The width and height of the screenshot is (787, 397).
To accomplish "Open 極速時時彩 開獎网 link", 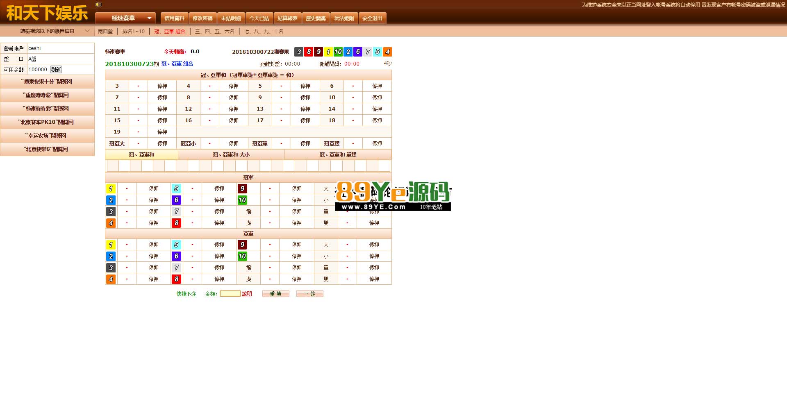I will pos(47,109).
